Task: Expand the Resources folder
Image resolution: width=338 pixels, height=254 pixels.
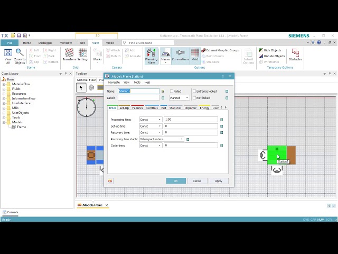Action: [4, 94]
